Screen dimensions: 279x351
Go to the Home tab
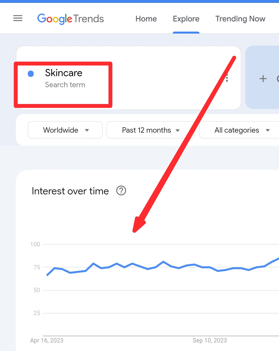146,19
